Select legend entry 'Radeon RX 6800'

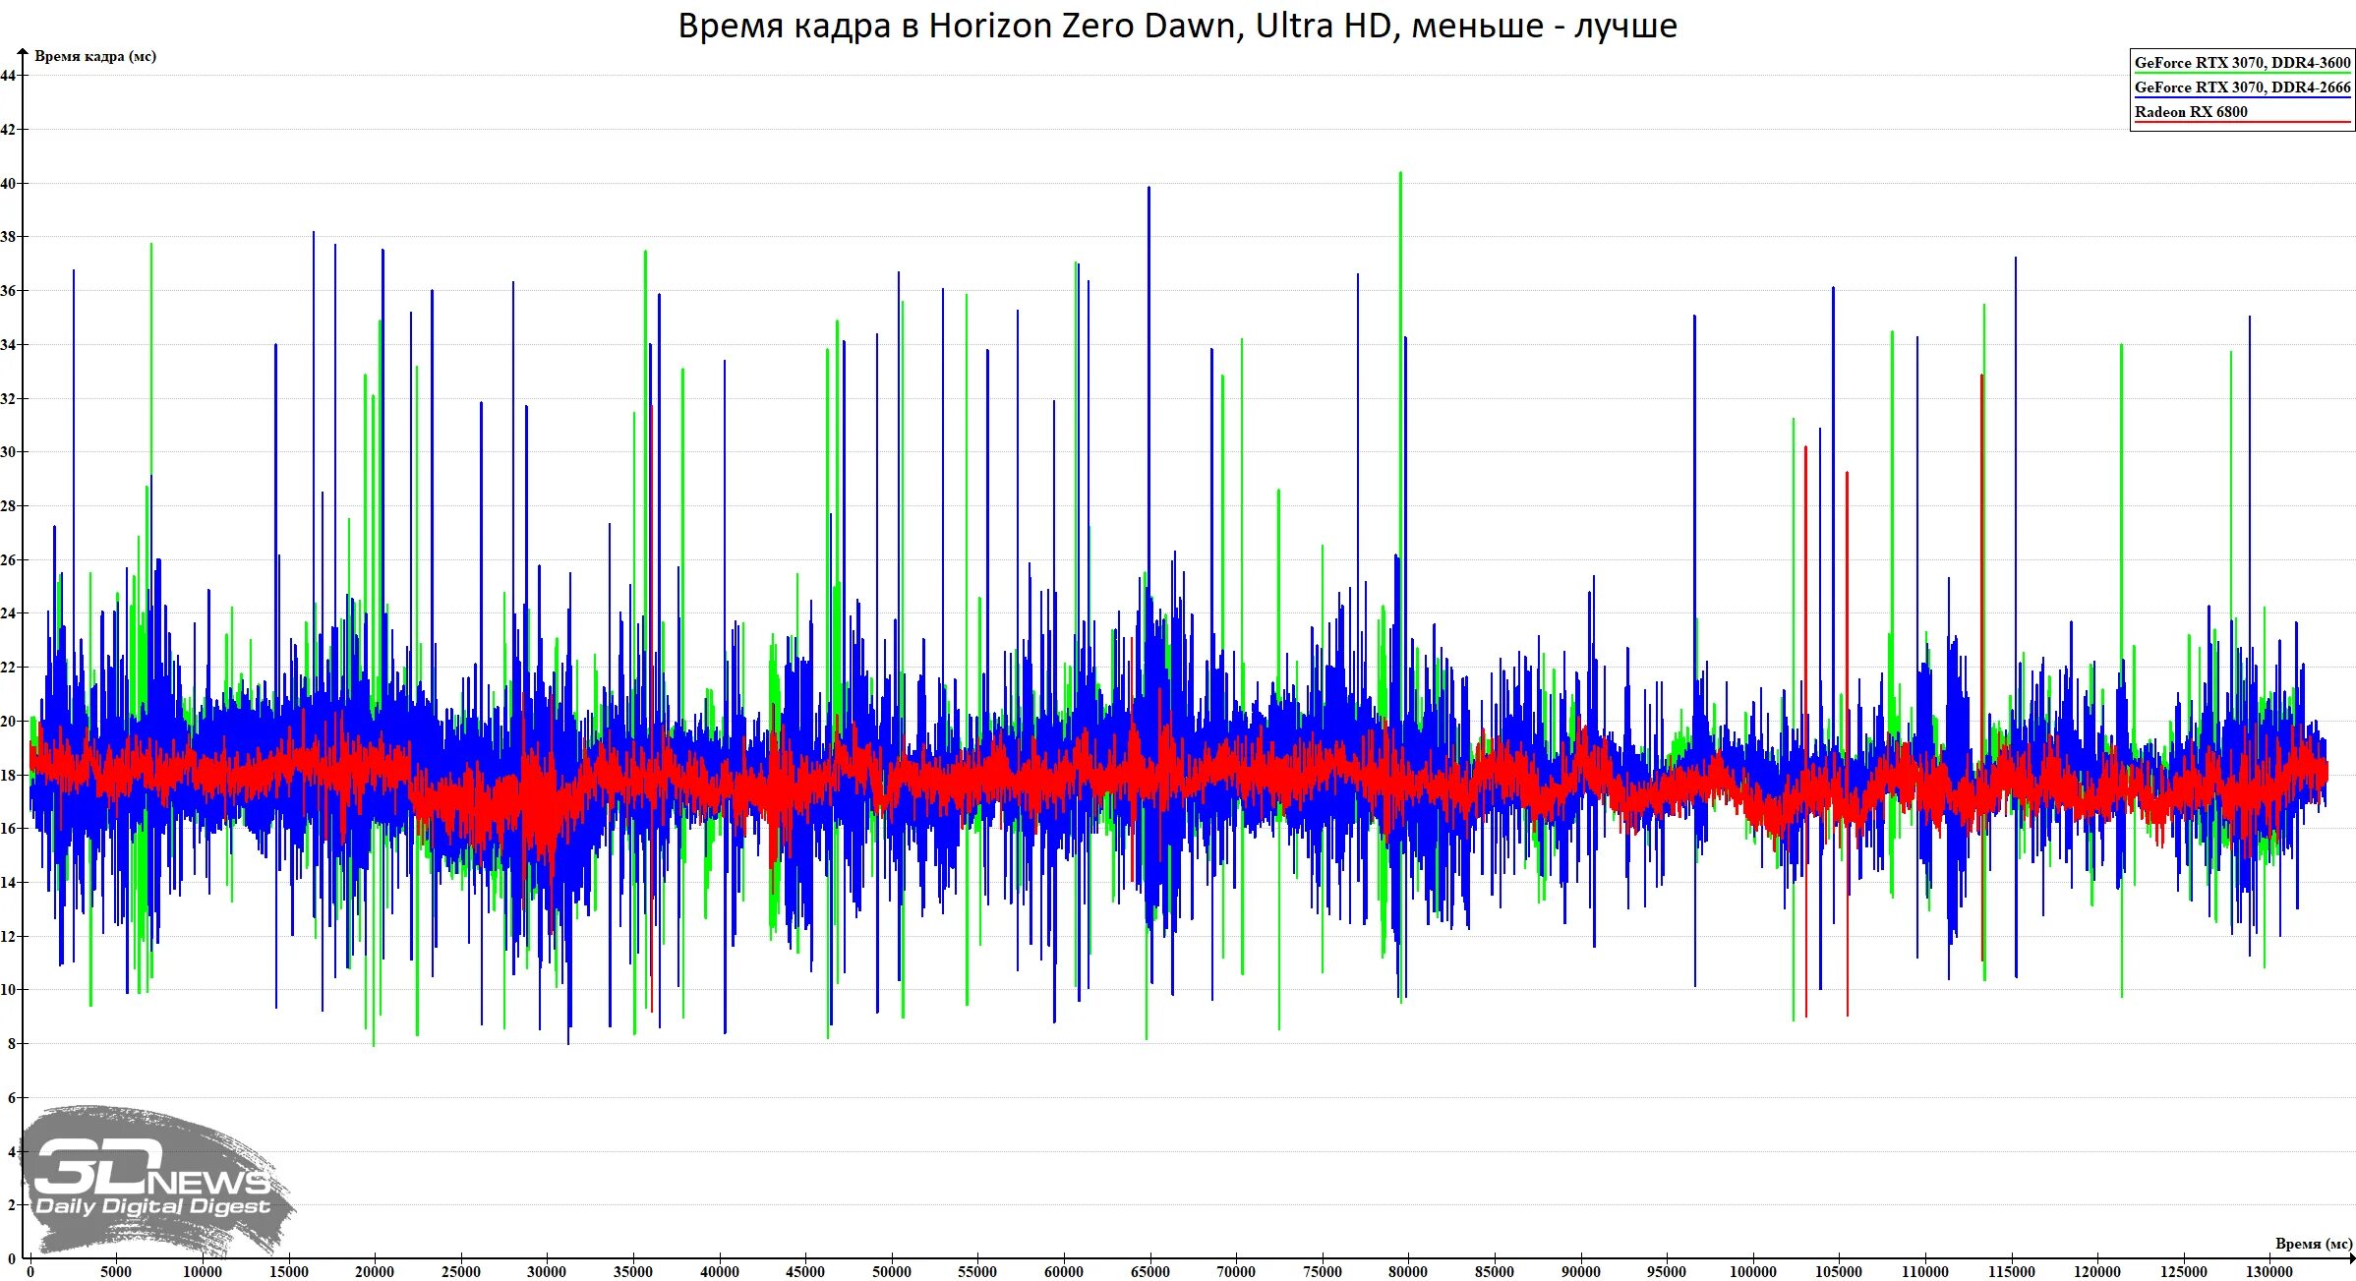click(2191, 112)
